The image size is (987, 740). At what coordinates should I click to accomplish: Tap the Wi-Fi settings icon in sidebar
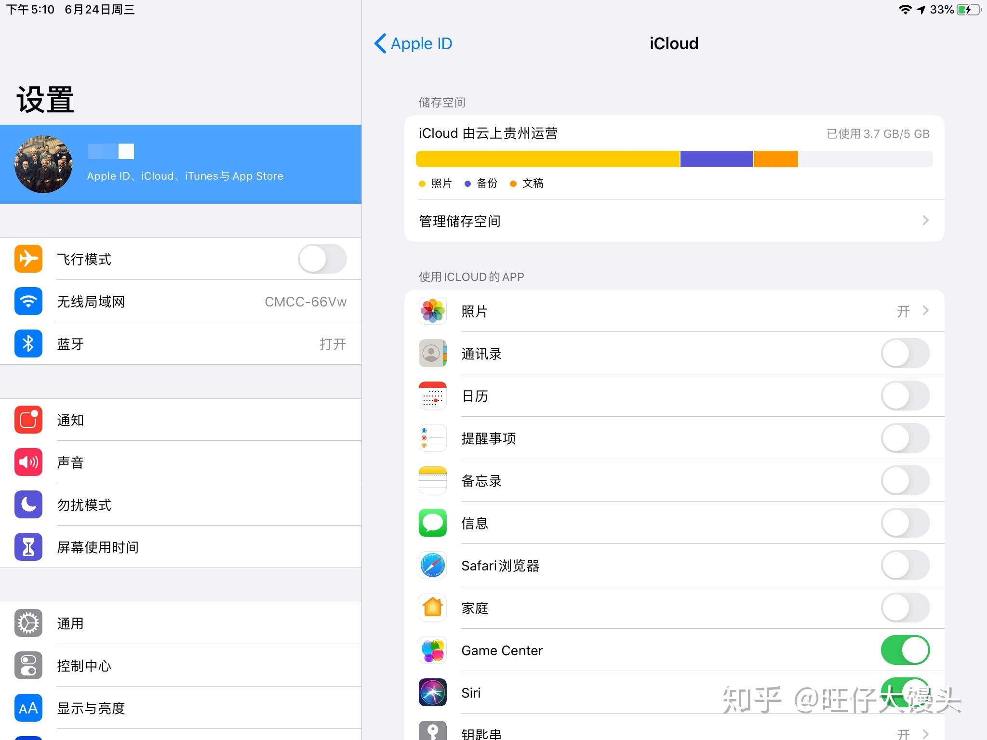click(28, 301)
